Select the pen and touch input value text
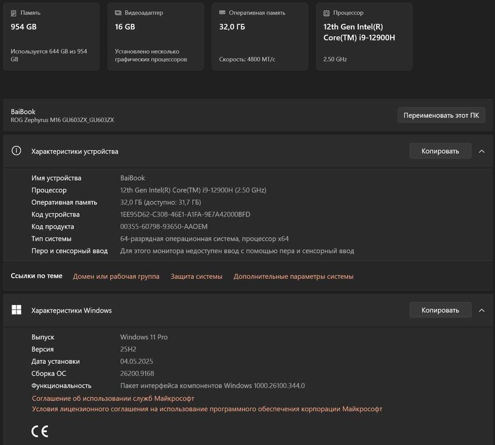This screenshot has width=495, height=445. [237, 251]
